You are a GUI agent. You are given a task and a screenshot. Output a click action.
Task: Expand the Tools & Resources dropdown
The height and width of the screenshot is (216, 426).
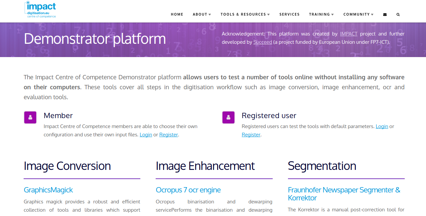pyautogui.click(x=245, y=15)
